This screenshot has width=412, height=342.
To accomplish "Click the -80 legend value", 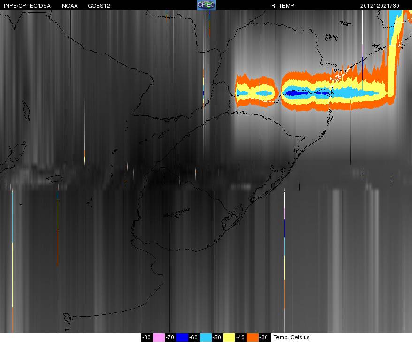I will 147,337.
